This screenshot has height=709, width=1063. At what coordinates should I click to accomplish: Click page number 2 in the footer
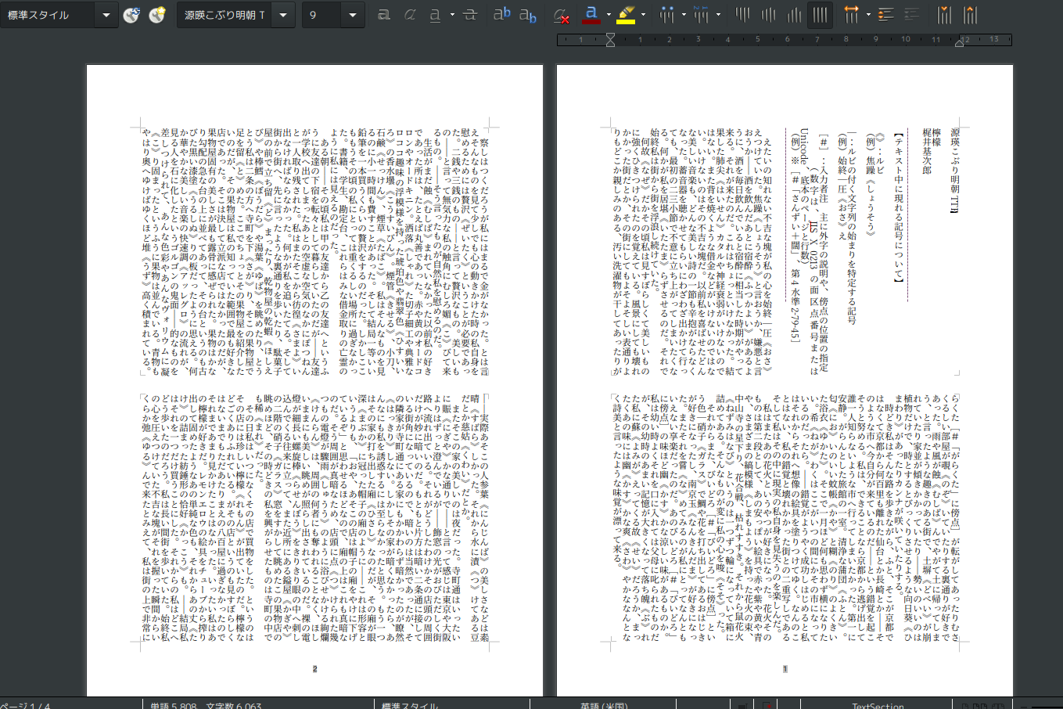point(314,669)
